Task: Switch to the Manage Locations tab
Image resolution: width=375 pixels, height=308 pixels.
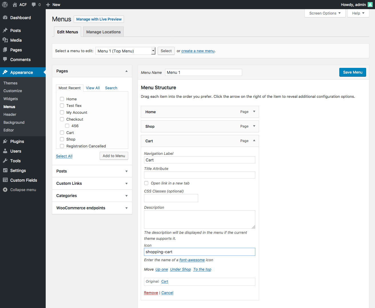Action: (103, 32)
